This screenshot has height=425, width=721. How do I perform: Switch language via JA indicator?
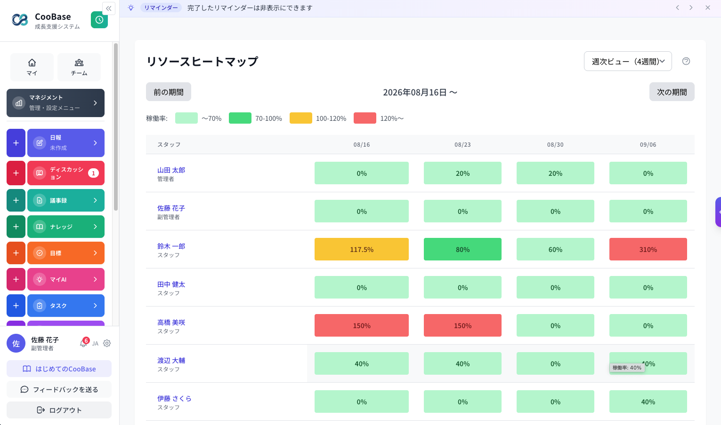pos(95,344)
